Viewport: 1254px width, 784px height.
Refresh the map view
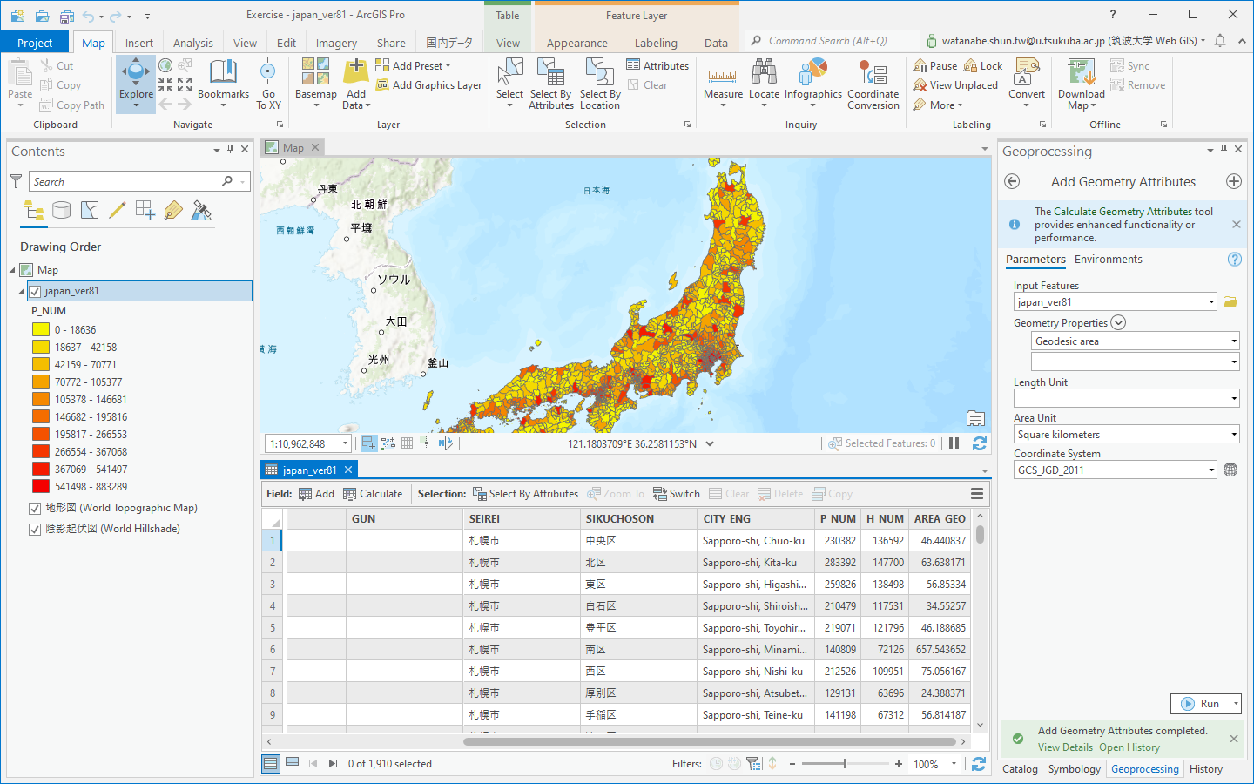[x=979, y=443]
